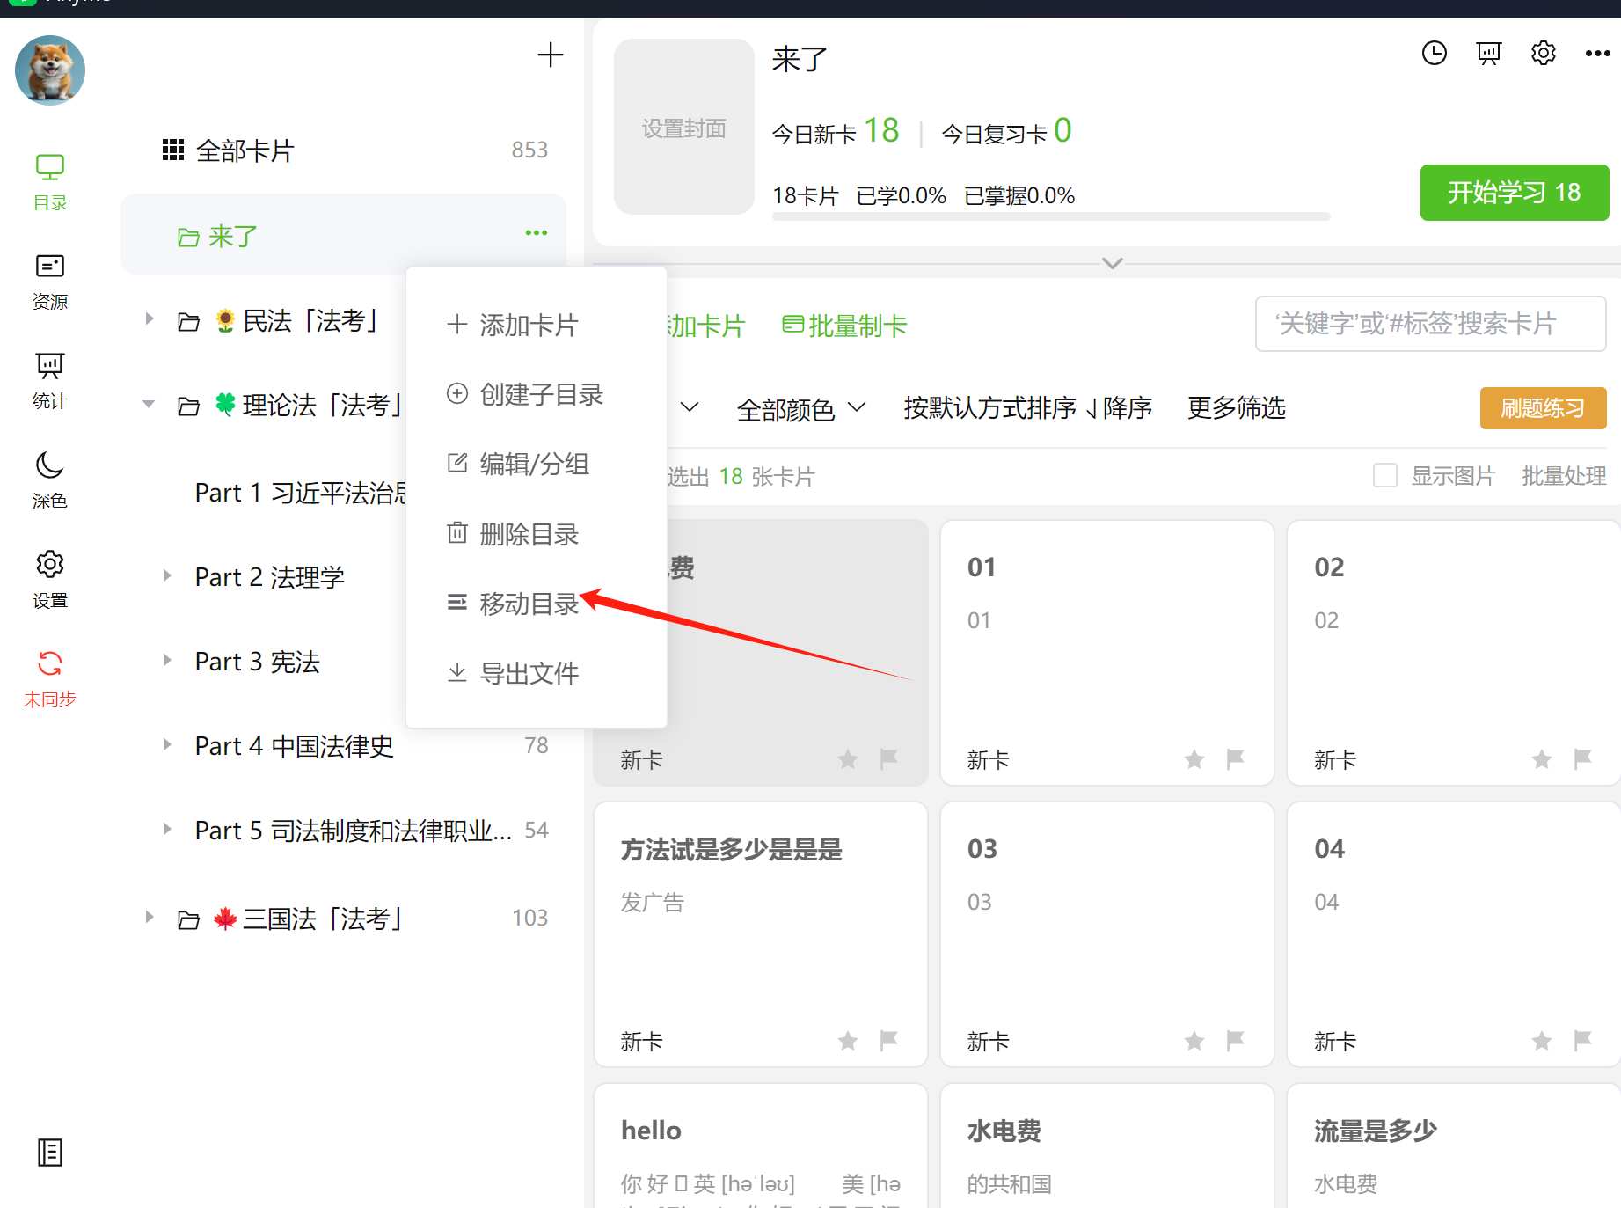
Task: Expand Part 4 中国法律史
Action: pyautogui.click(x=167, y=744)
